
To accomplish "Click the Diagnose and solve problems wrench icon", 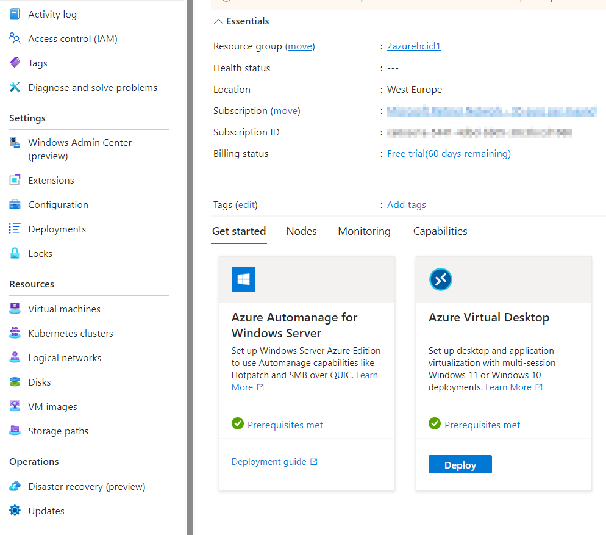I will (x=15, y=87).
